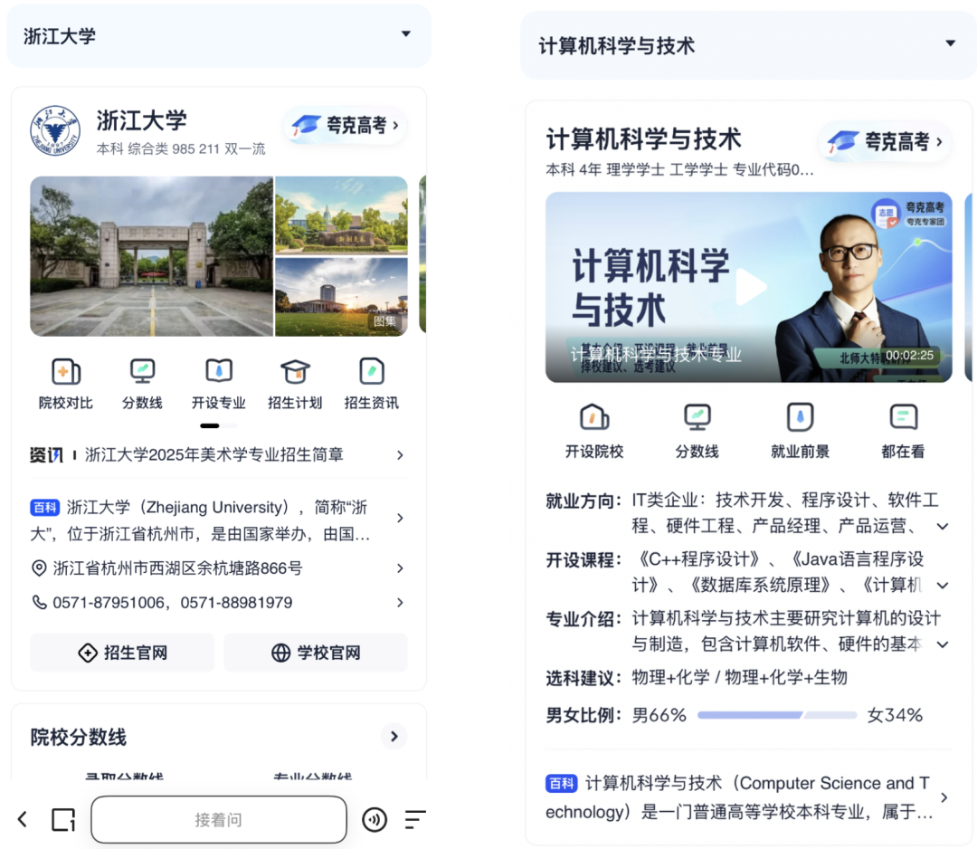Image resolution: width=977 pixels, height=849 pixels.
Task: Visit the 学校官网 school website
Action: coord(315,652)
